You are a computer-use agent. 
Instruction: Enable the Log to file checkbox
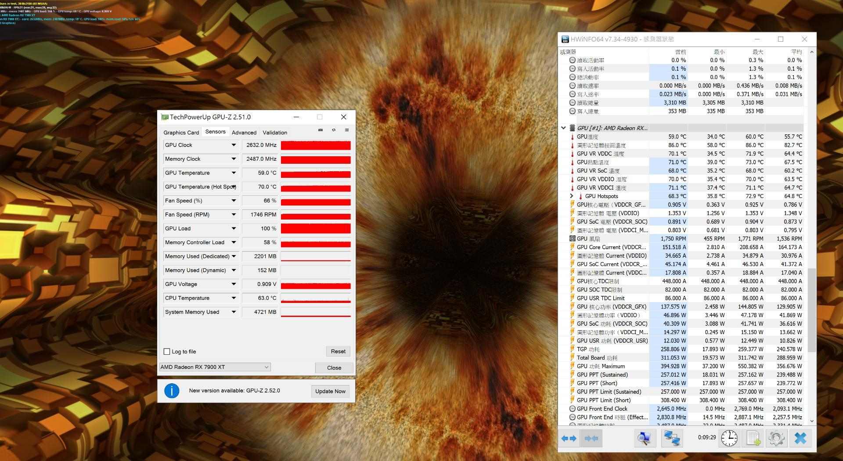coord(167,351)
